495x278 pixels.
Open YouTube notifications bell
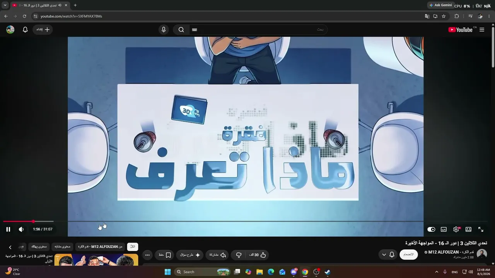[x=25, y=30]
